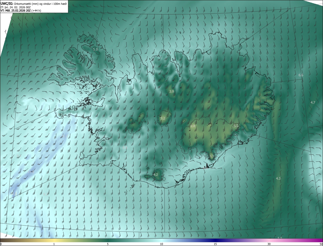The height and width of the screenshot is (246, 323).
Task: Click the color scale tick label 50
Action: point(321,244)
